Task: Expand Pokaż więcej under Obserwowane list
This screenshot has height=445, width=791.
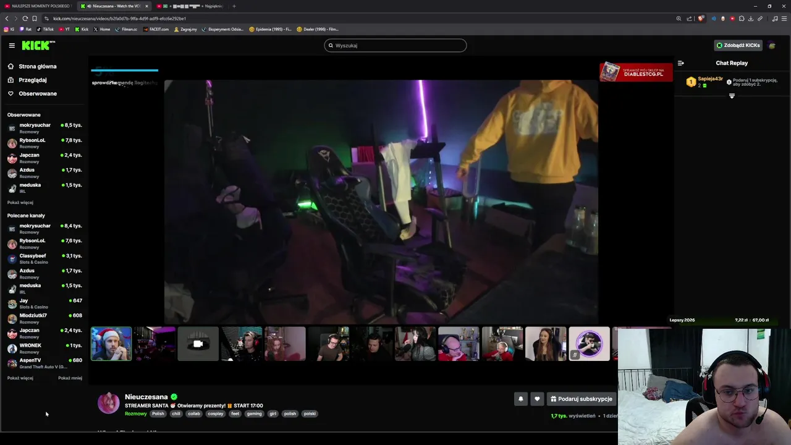Action: 20,202
